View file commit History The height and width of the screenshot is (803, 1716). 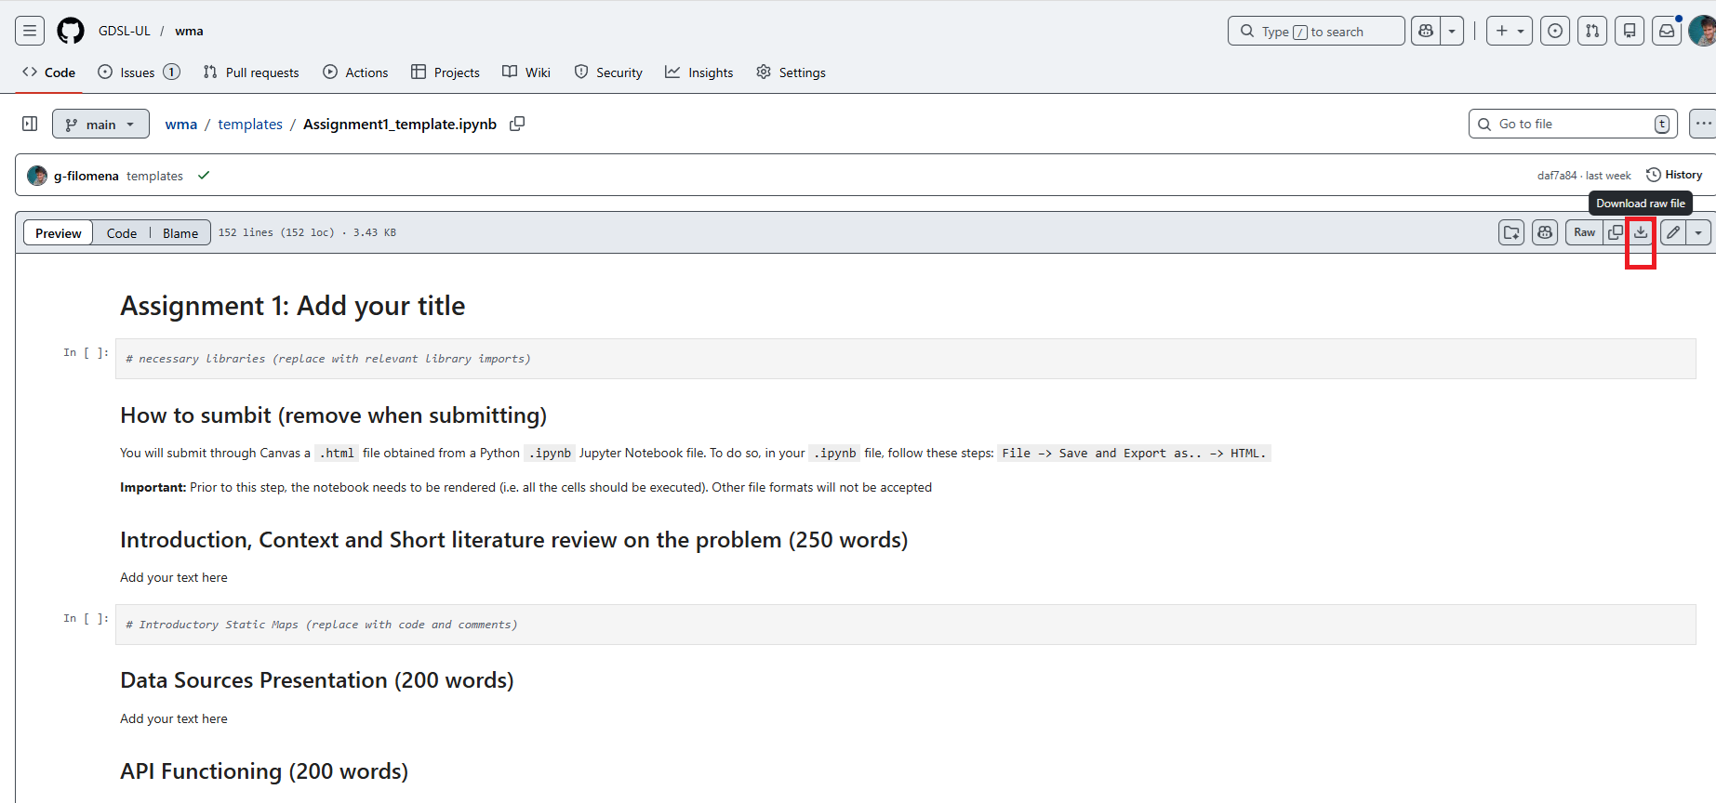pyautogui.click(x=1674, y=175)
